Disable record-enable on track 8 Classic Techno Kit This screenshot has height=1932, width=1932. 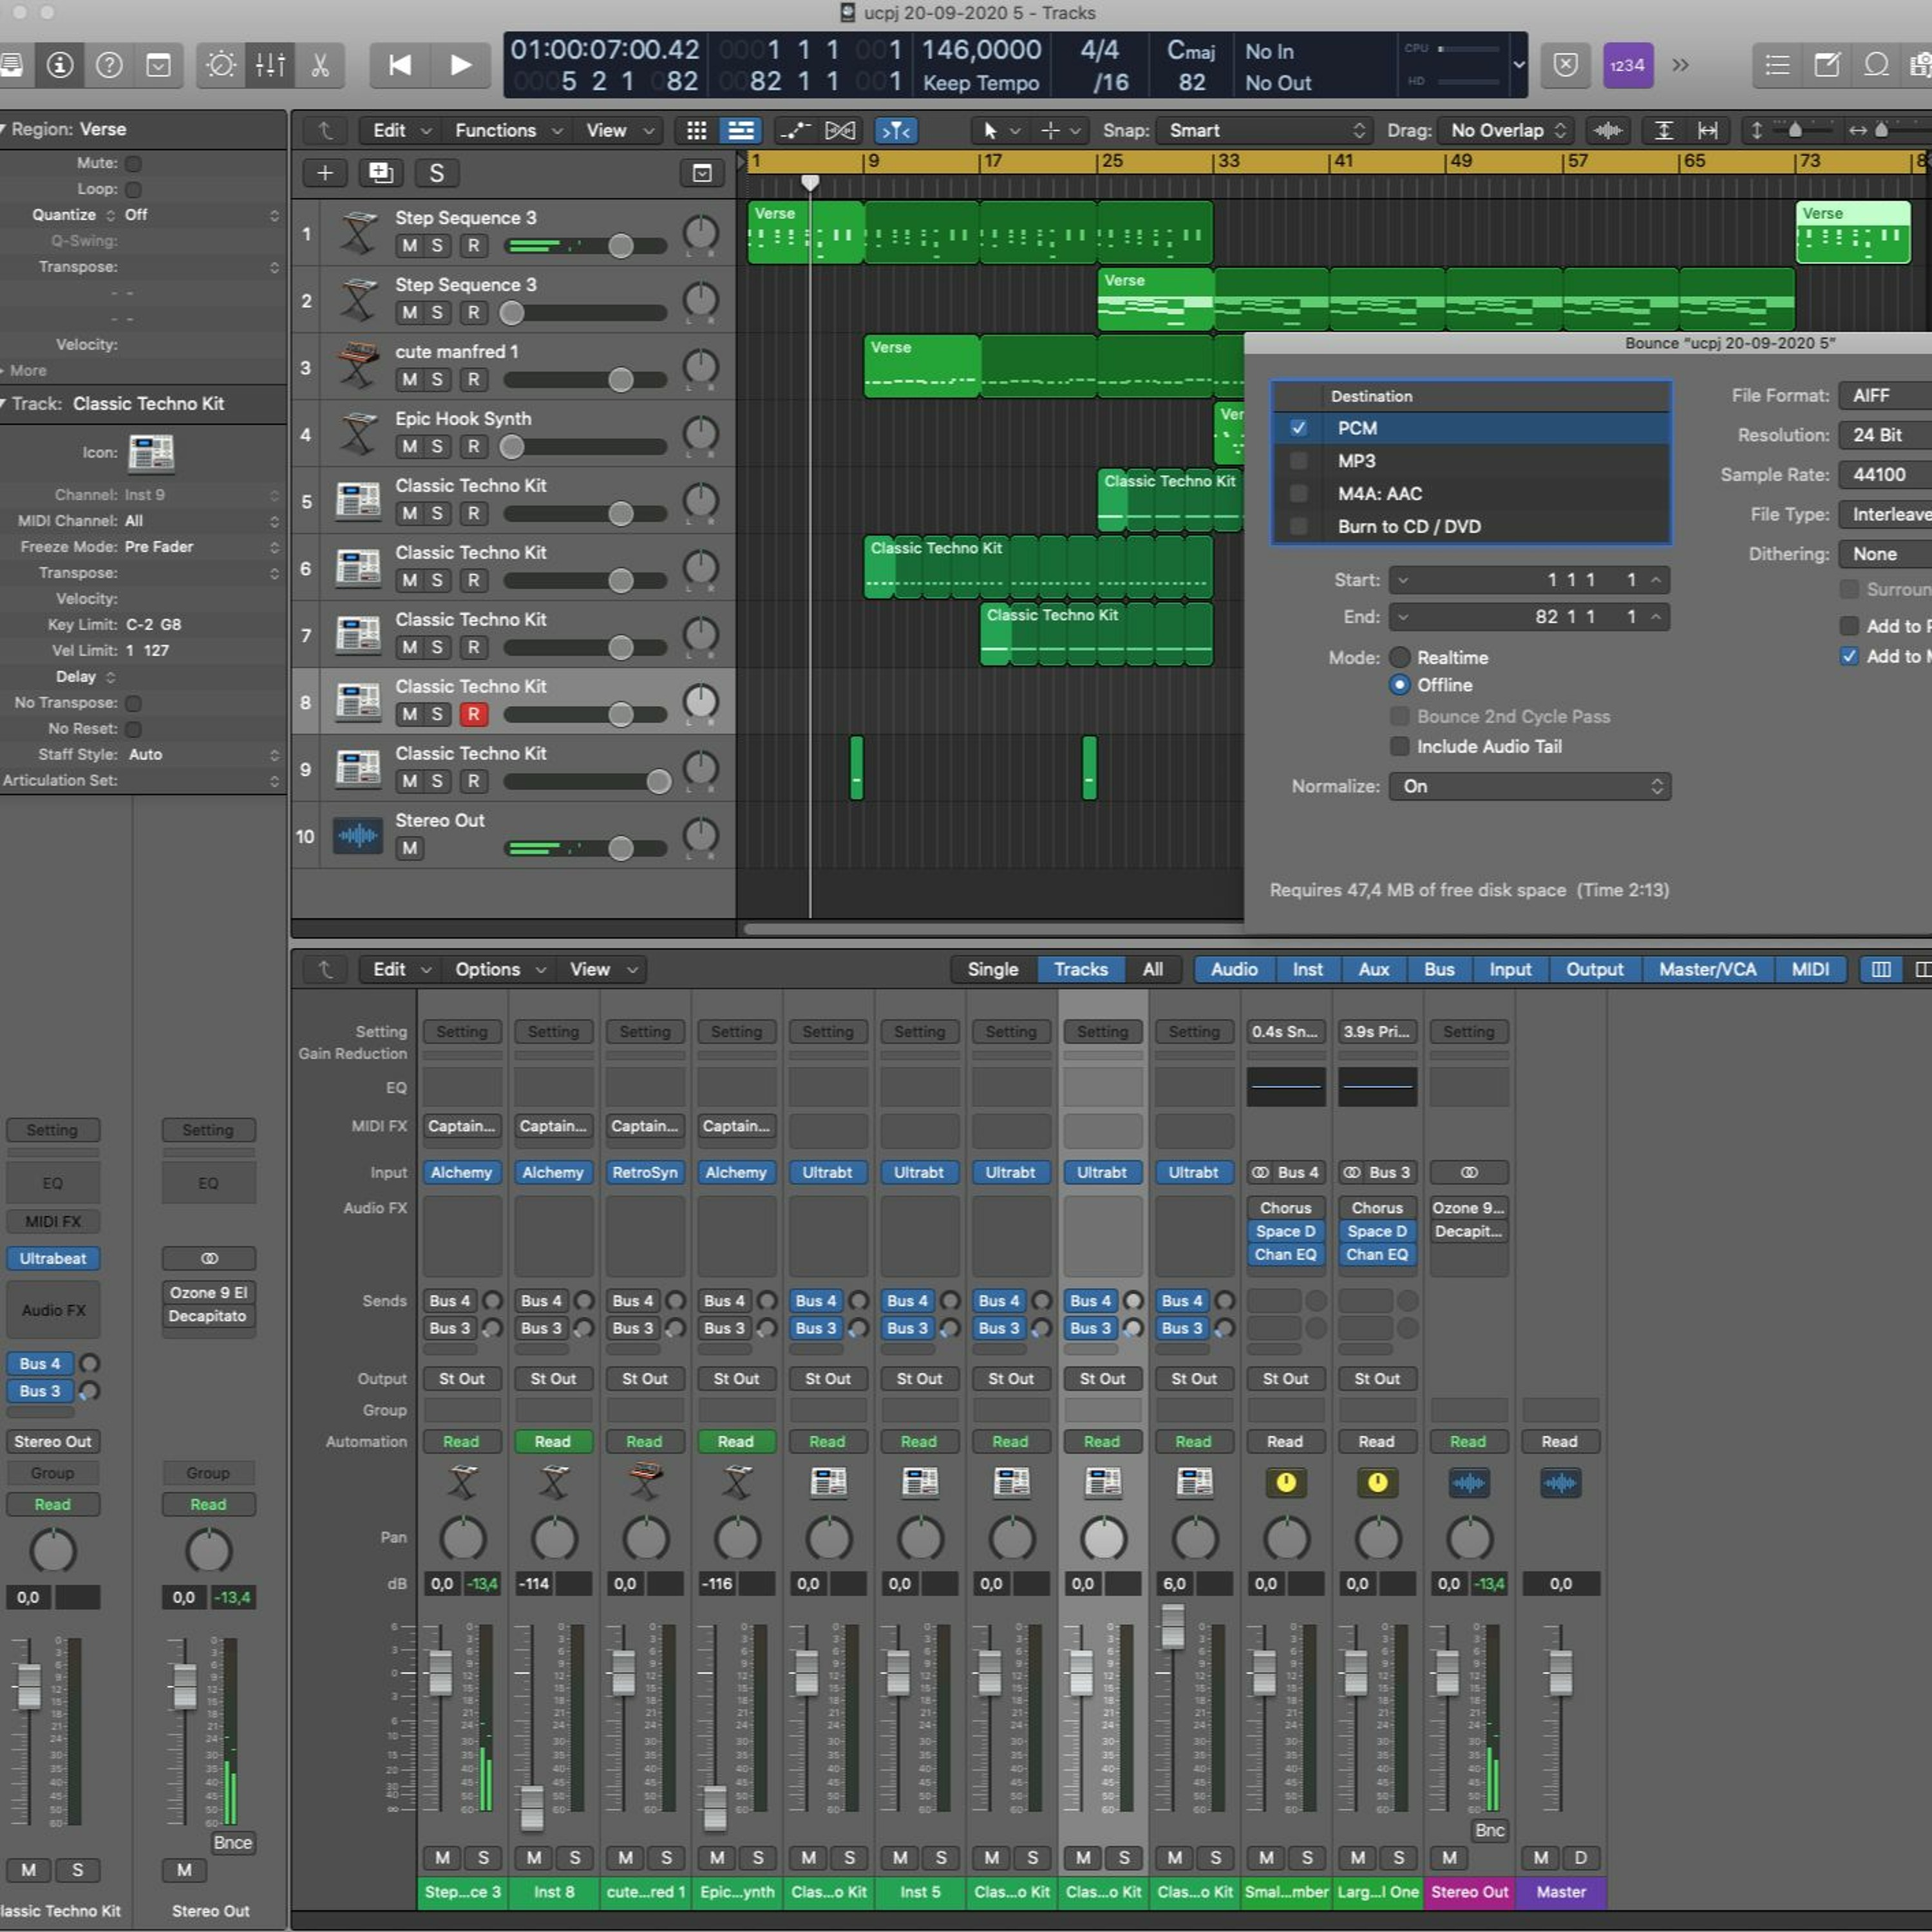tap(473, 714)
